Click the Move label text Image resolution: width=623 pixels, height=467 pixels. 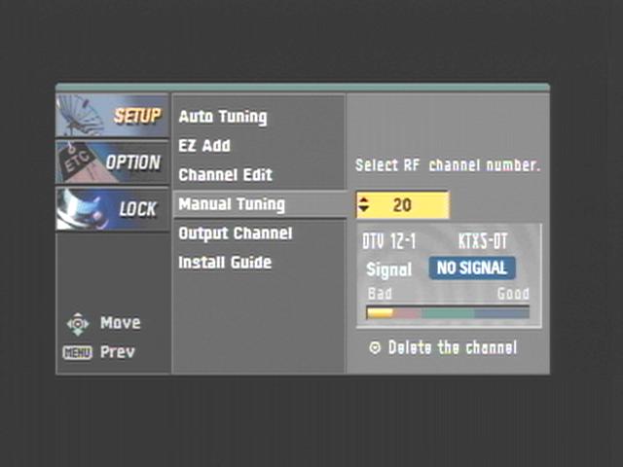tap(121, 322)
